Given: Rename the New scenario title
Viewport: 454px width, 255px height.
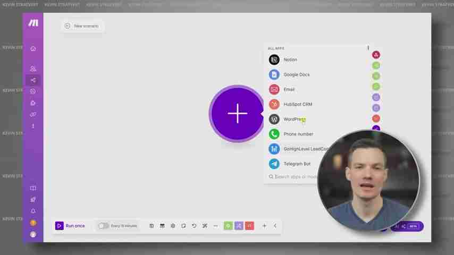Looking at the screenshot, I should tap(86, 26).
